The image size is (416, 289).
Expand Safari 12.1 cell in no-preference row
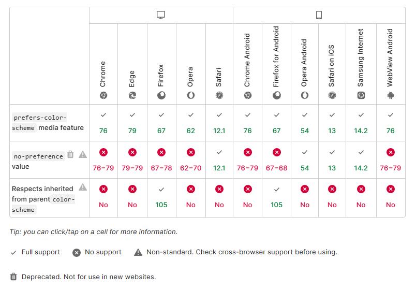(219, 160)
